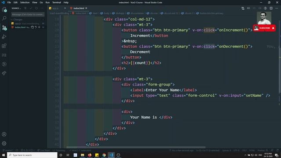Click the Commit checkmark in Source Control header
281x158 pixels.
[31, 8]
